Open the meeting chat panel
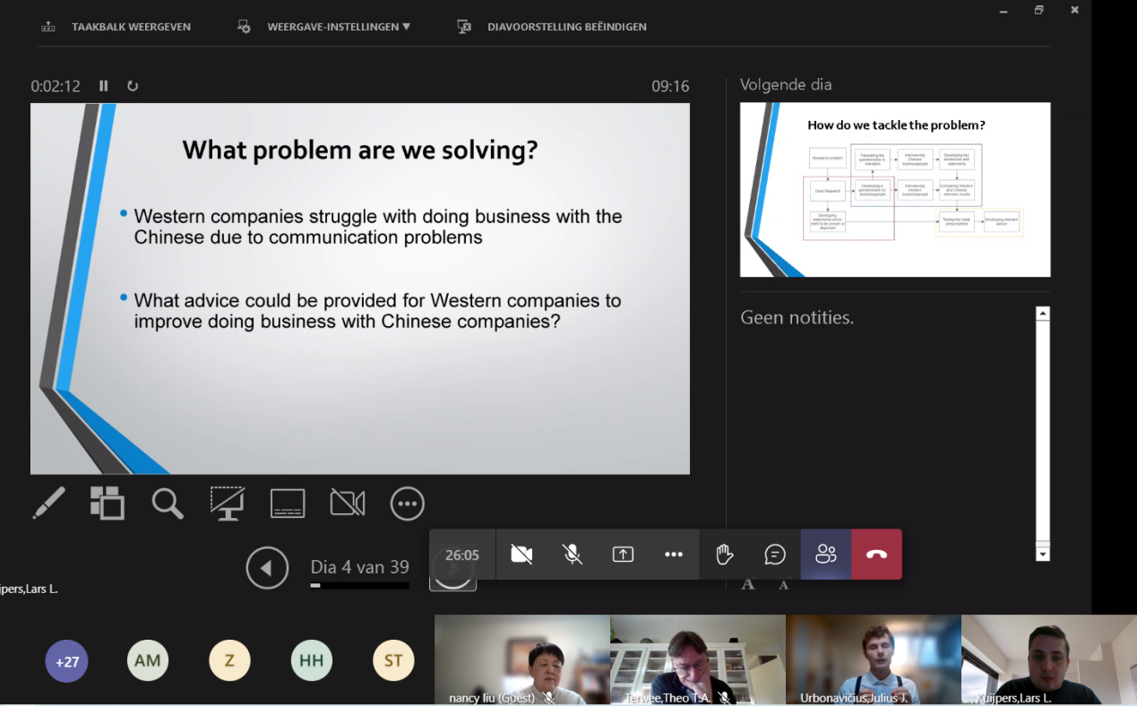 [775, 555]
